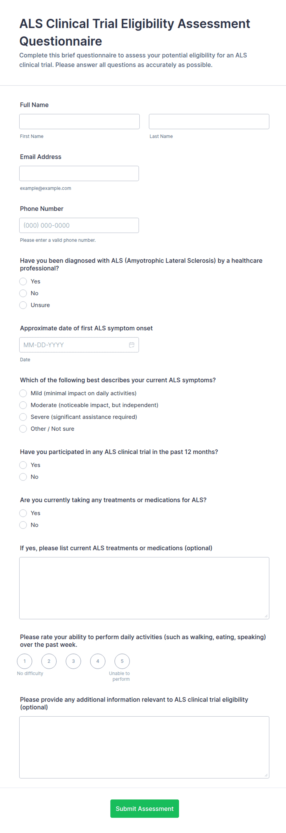Click the Phone Number field
286x833 pixels.
pos(79,225)
